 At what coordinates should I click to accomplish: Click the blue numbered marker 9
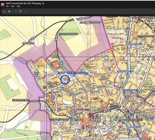pos(36,74)
